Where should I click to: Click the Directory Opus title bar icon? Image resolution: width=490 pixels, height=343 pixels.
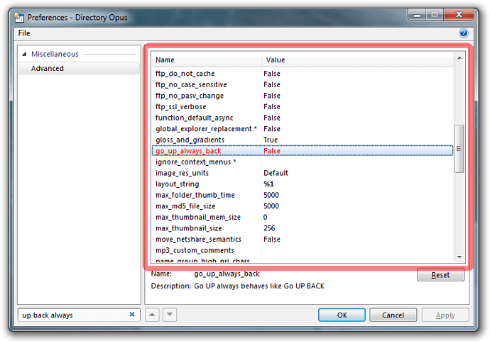point(19,18)
